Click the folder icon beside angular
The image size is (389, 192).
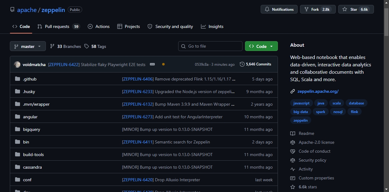click(x=18, y=117)
